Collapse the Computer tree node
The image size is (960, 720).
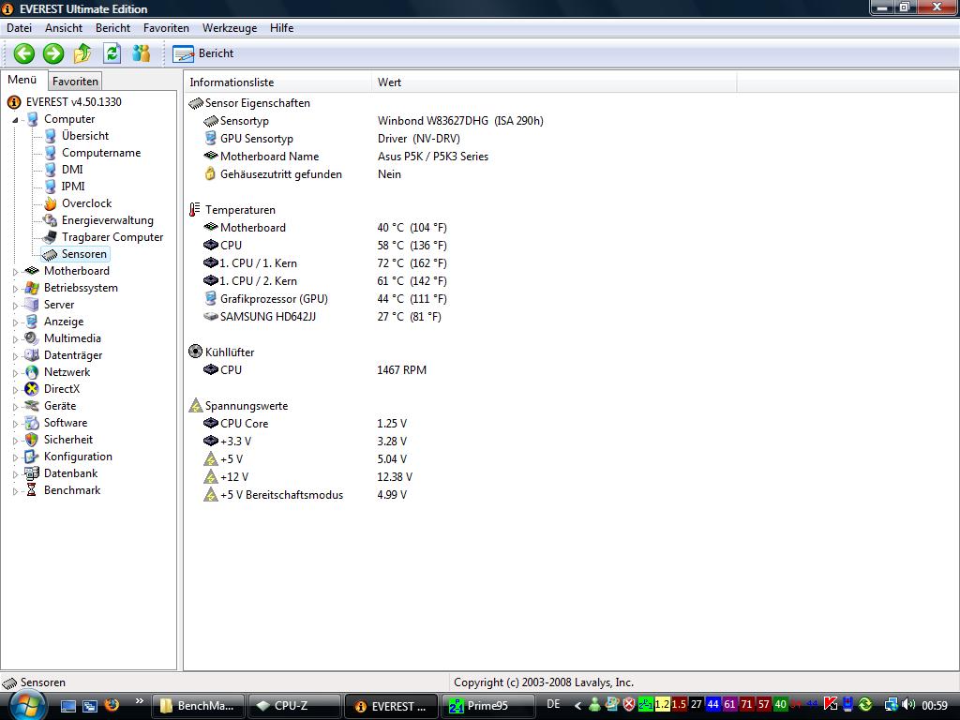click(15, 120)
